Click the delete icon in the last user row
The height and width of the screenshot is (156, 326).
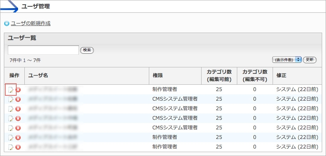pos(18,147)
